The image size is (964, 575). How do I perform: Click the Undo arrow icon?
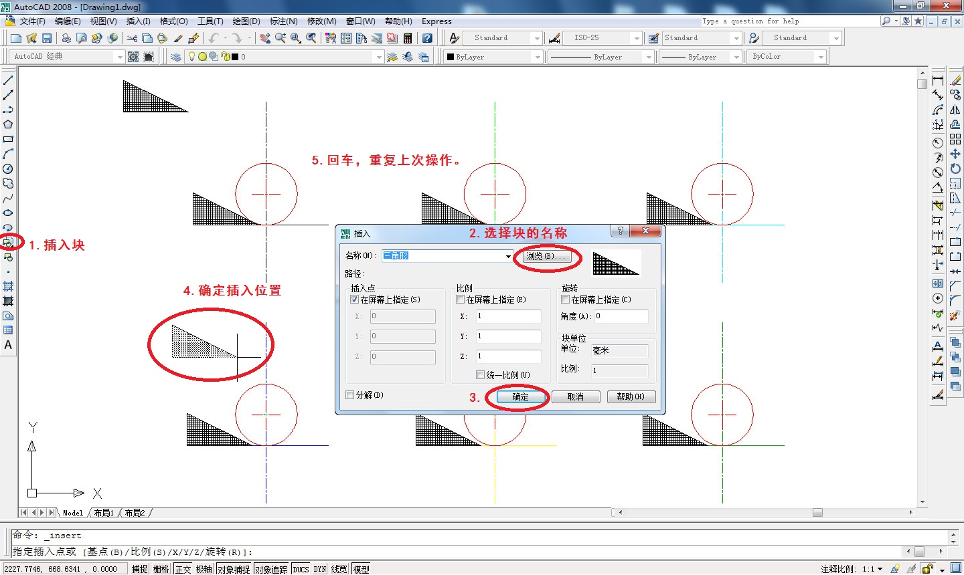214,38
